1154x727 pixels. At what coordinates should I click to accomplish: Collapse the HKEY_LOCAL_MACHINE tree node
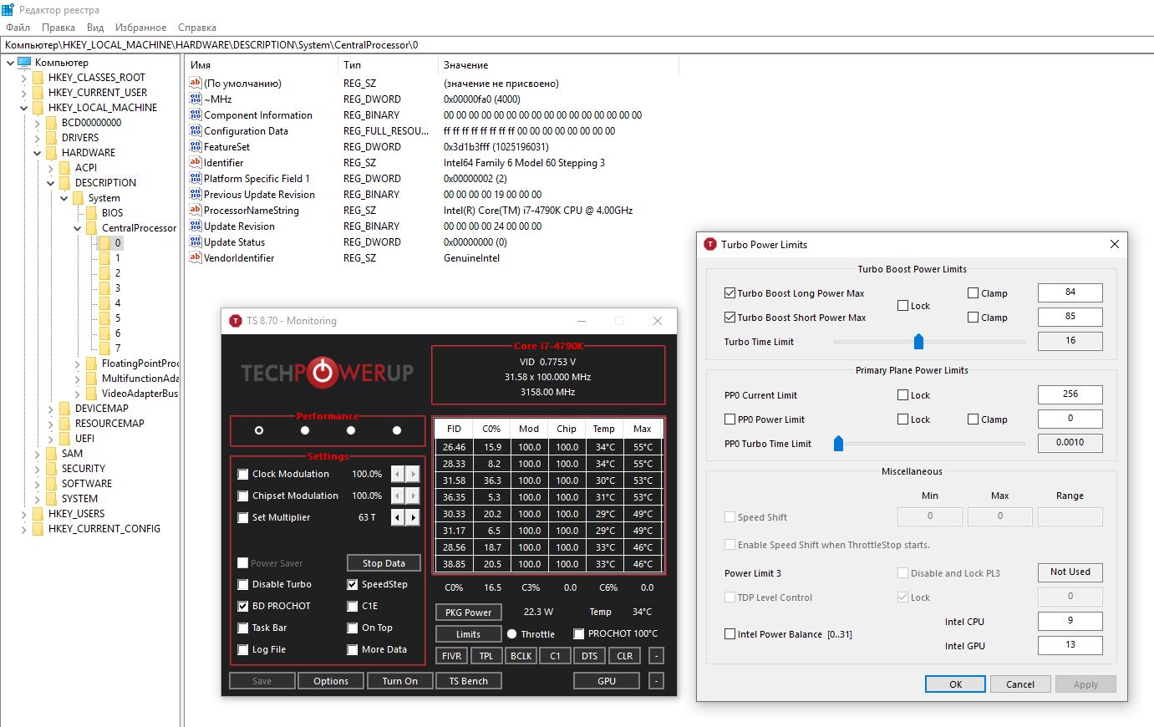[x=24, y=108]
